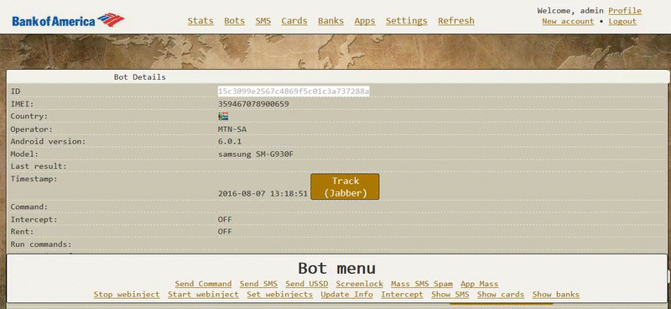Viewport: 671px width, 309px height.
Task: Click the Track (Jabber) button
Action: [345, 187]
